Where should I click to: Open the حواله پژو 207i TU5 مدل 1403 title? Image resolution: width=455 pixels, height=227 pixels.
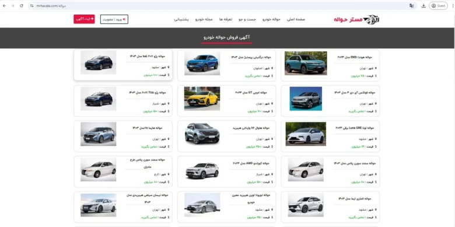[148, 93]
